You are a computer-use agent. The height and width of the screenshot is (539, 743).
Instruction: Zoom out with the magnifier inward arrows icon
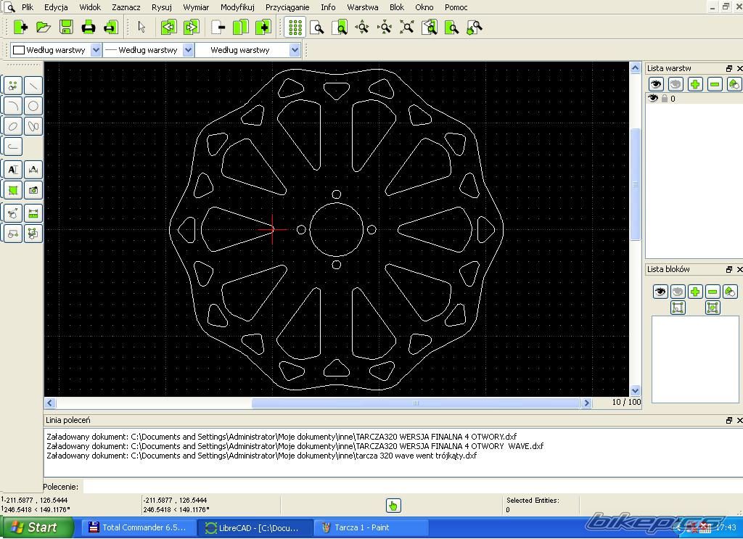[385, 27]
